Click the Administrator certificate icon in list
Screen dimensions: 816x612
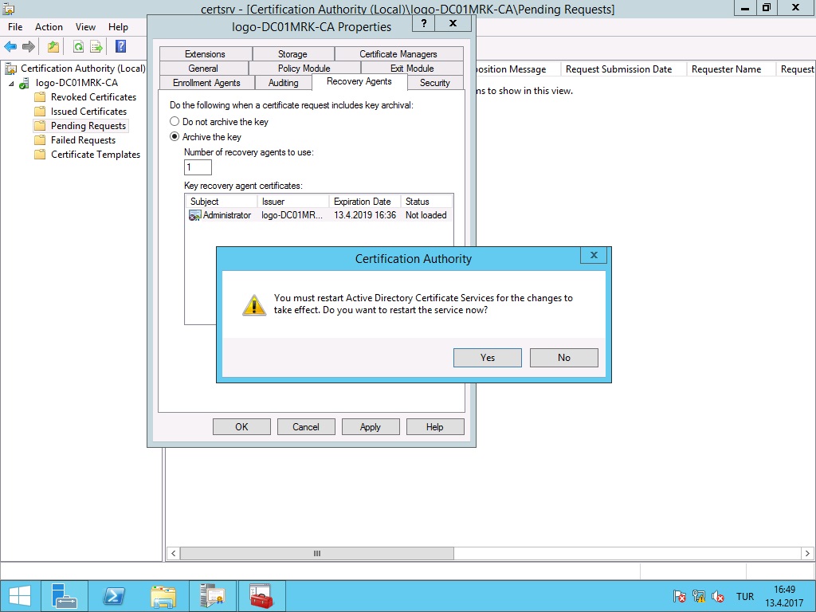pos(194,215)
